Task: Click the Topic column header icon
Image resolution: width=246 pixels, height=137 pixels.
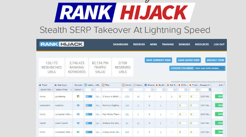Action: click(x=40, y=85)
